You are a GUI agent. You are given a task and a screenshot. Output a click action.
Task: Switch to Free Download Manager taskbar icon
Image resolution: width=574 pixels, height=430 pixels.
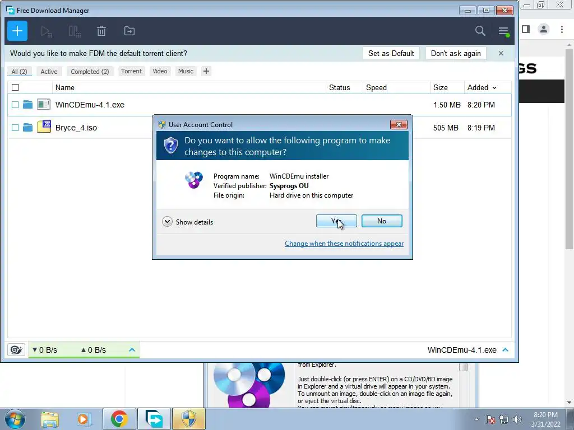[154, 419]
